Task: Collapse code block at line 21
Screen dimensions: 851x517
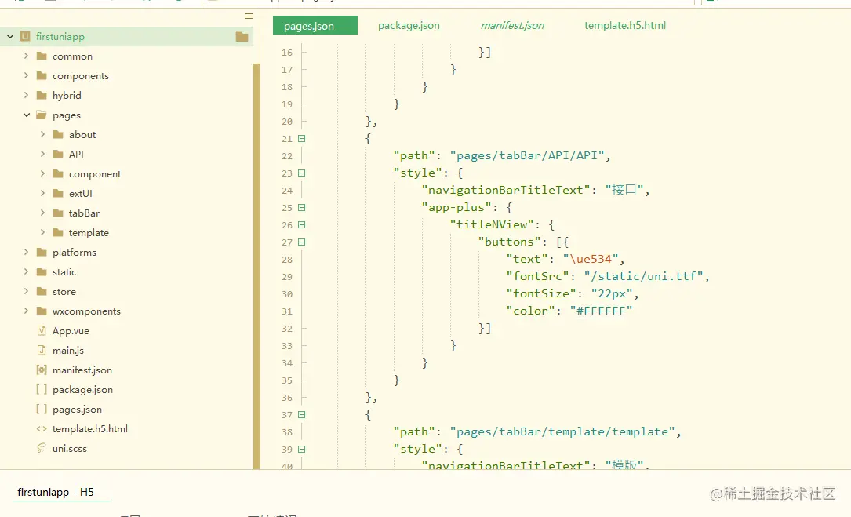Action: 301,139
